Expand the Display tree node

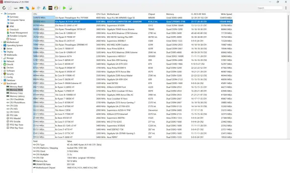[x=2, y=52]
